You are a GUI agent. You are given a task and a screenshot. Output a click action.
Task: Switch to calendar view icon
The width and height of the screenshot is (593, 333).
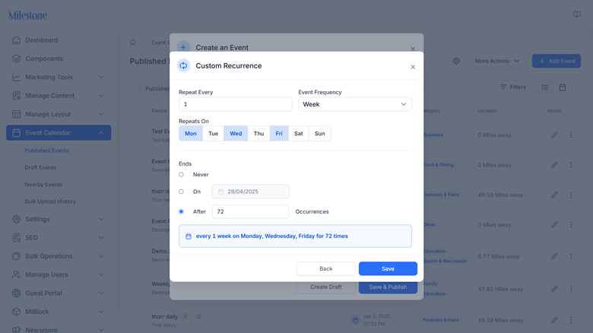coord(563,87)
